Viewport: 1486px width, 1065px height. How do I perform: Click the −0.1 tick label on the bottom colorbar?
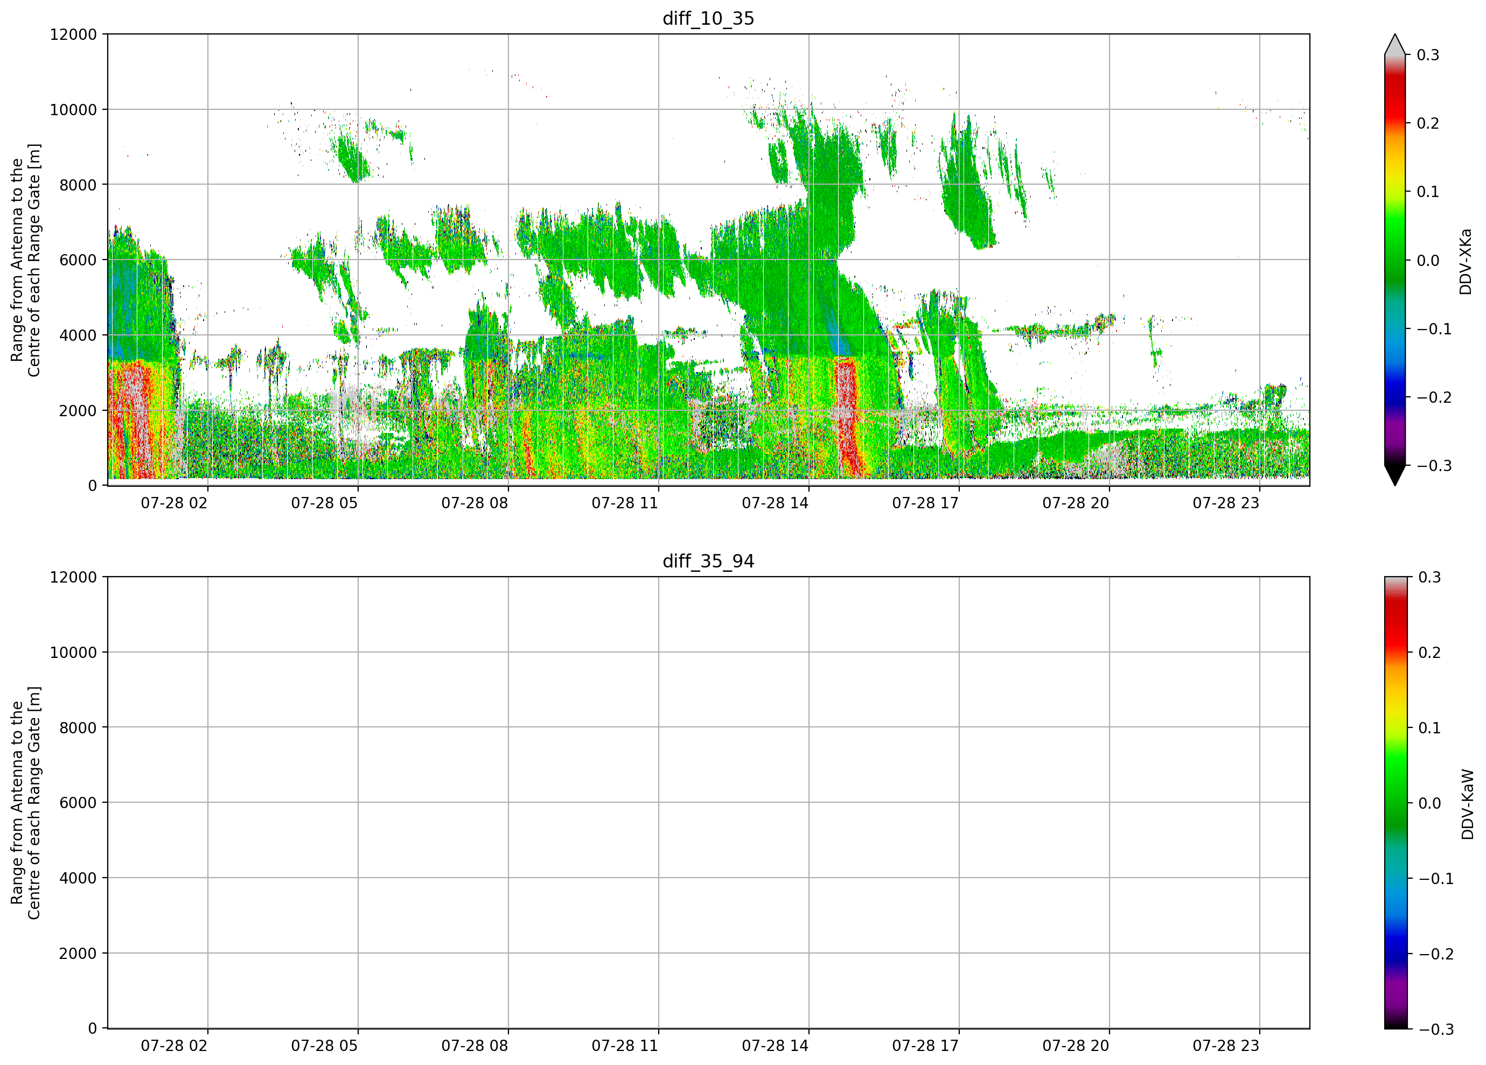point(1435,879)
